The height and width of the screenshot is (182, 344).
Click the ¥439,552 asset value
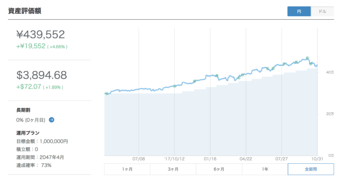click(x=40, y=34)
